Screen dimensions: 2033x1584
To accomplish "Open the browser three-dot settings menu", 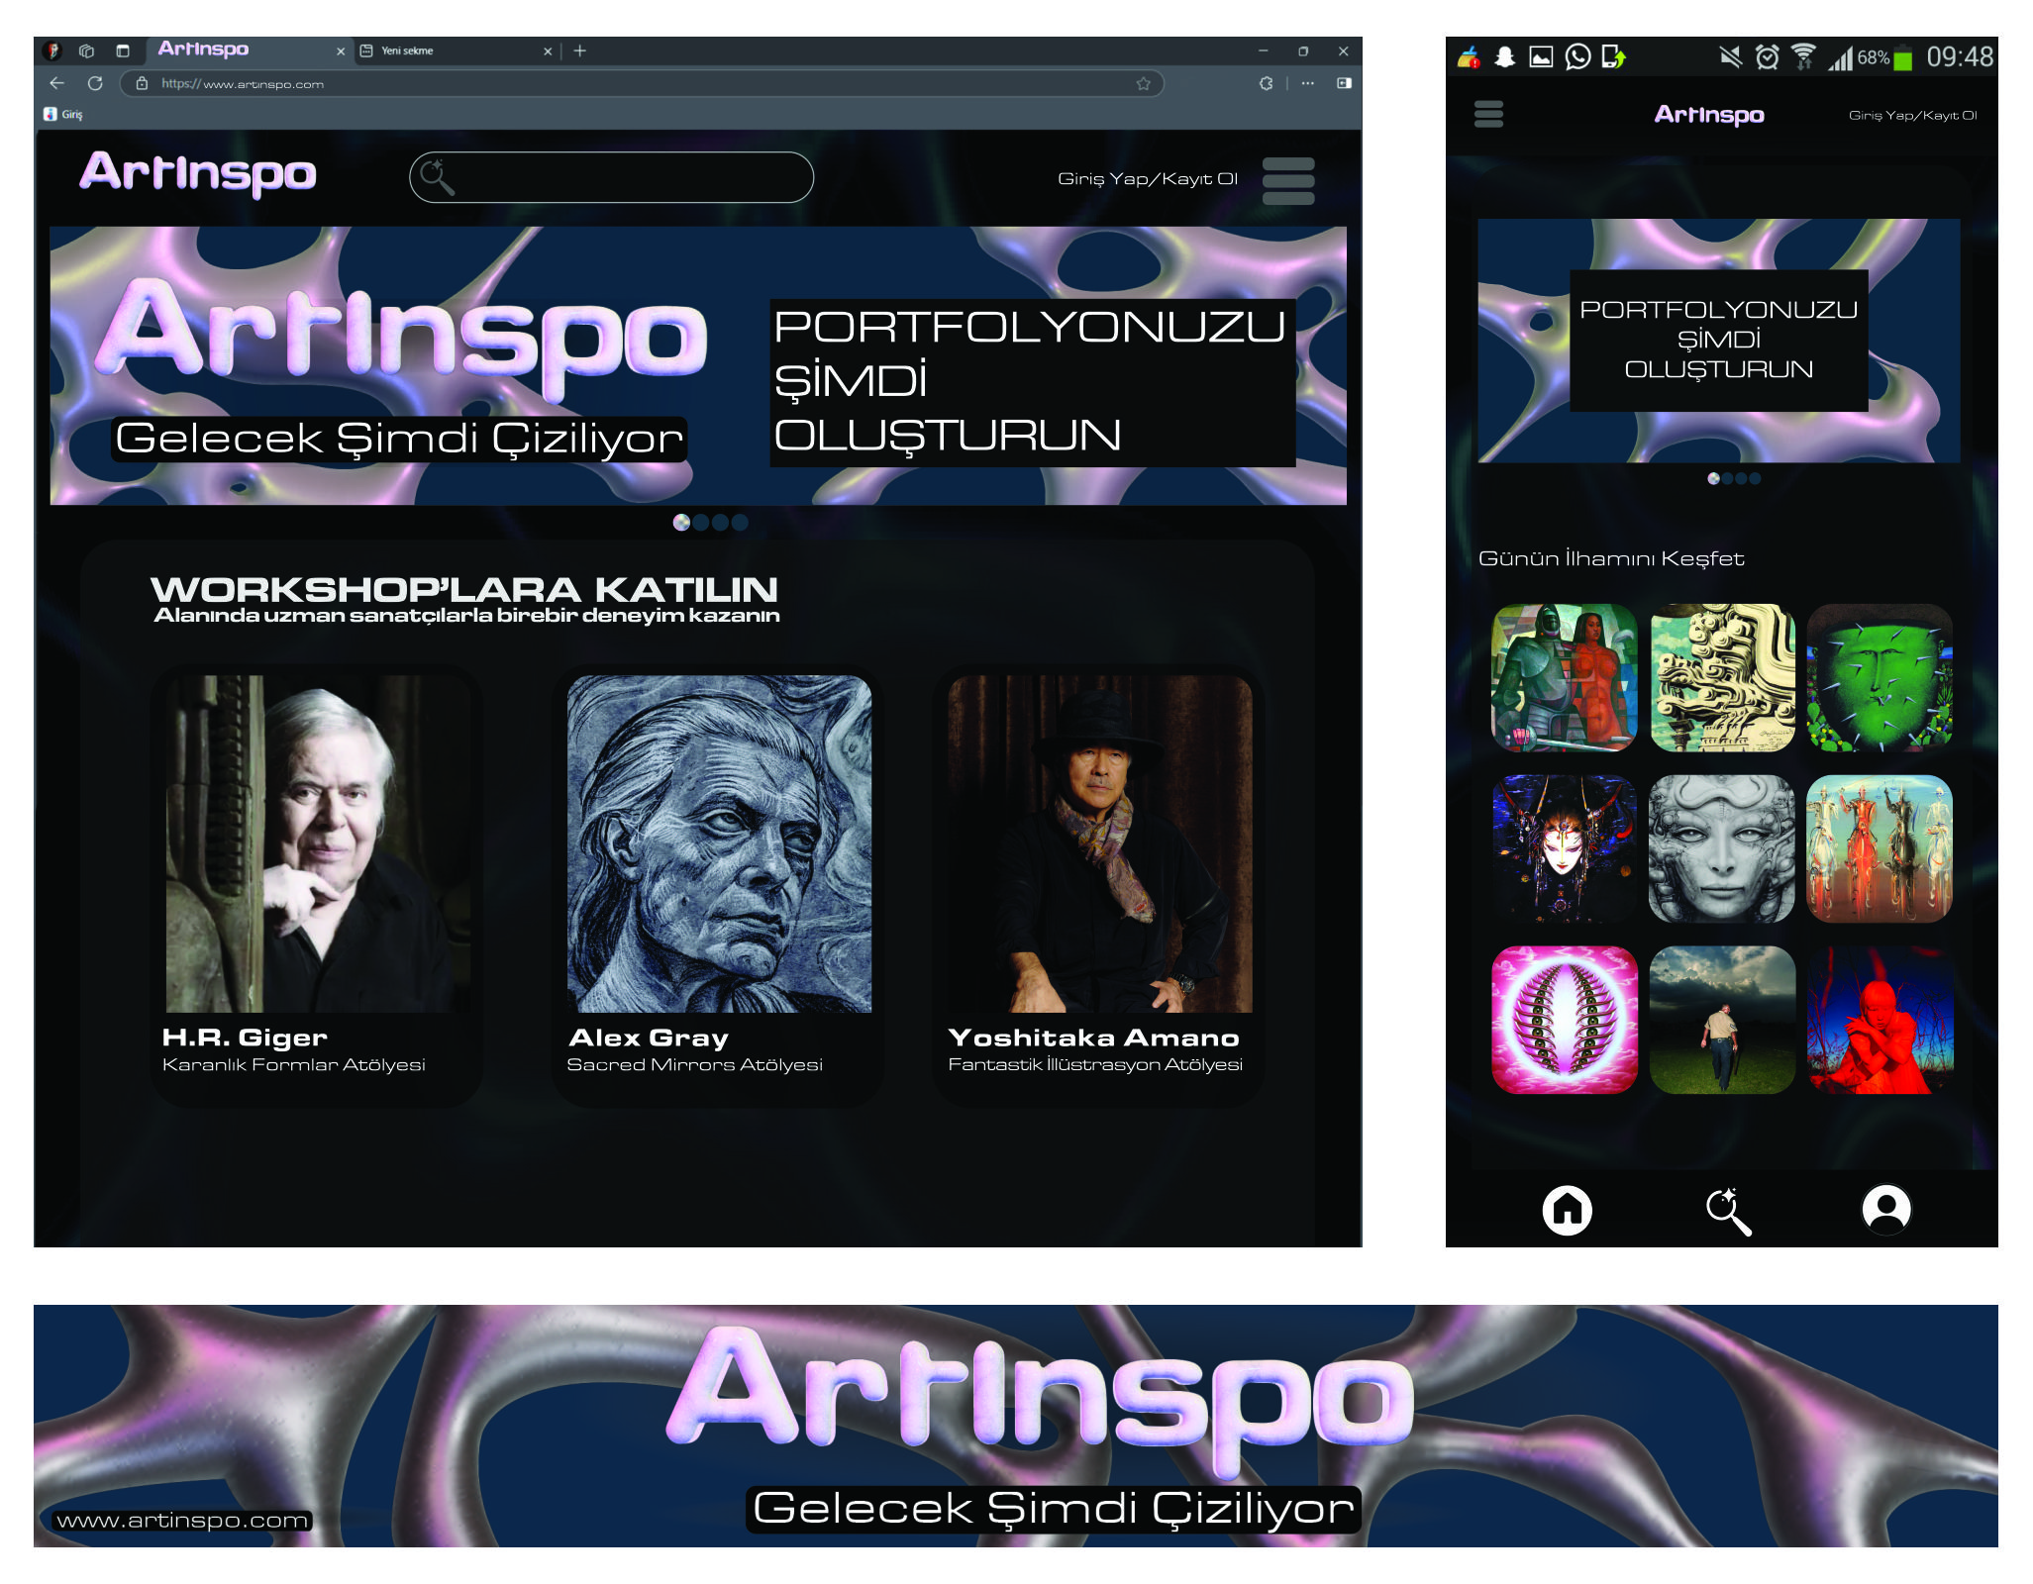I will [1307, 83].
